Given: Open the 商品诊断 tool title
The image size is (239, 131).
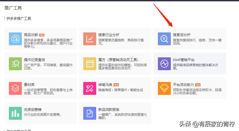Looking at the screenshot, I should [x=31, y=35].
